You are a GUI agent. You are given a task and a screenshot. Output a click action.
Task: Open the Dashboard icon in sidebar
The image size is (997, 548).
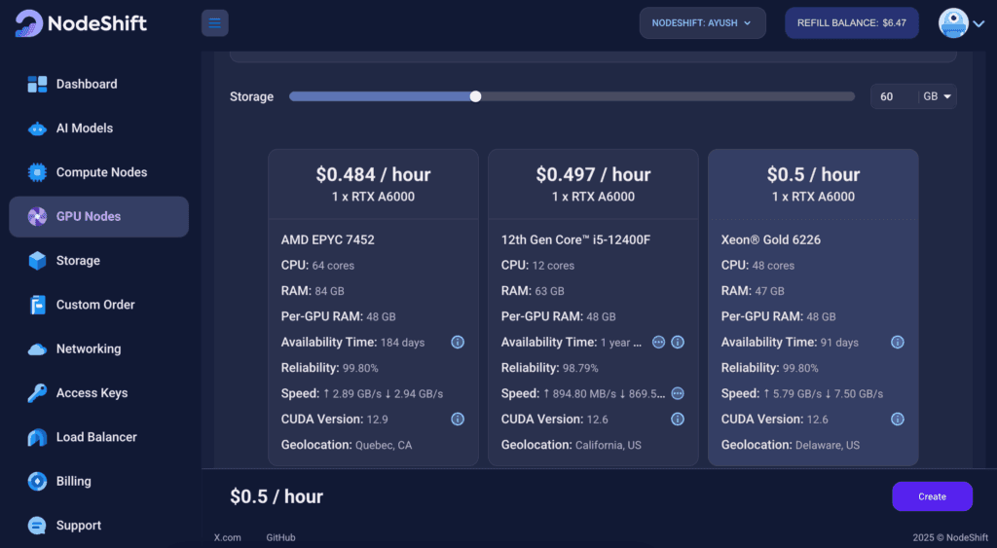38,84
